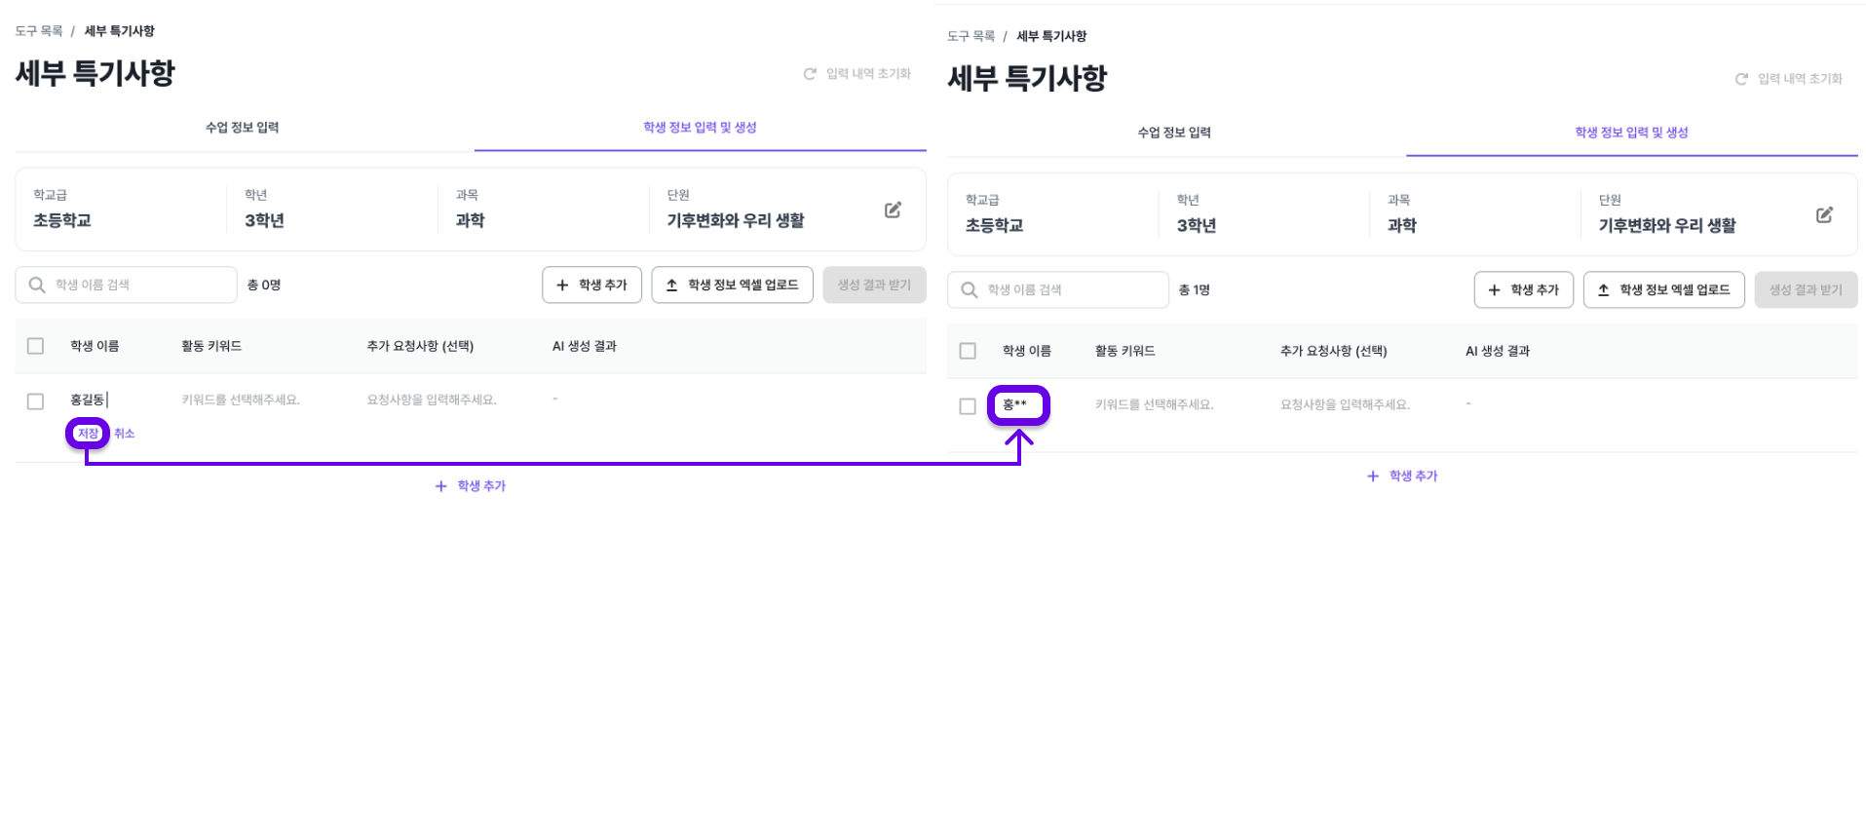
Task: Click the upload icon on 학생 정보 엑셀 업로드
Action: point(671,285)
